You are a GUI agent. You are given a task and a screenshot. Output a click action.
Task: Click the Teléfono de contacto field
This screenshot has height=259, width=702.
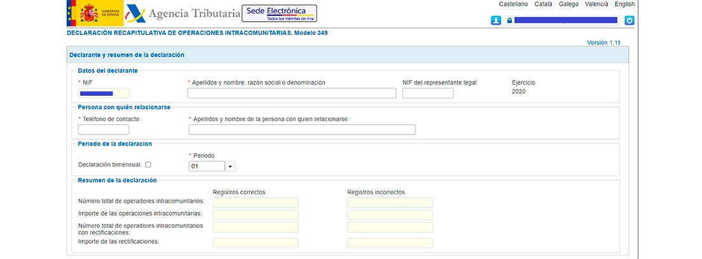(104, 129)
